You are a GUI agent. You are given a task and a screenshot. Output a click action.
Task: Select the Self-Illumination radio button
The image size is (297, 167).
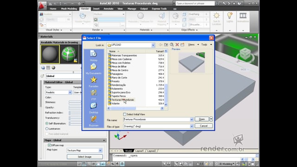coord(47,123)
